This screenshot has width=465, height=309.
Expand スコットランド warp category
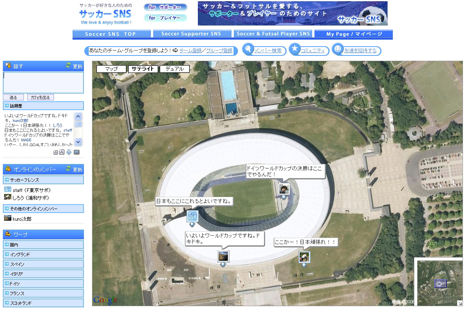point(43,303)
